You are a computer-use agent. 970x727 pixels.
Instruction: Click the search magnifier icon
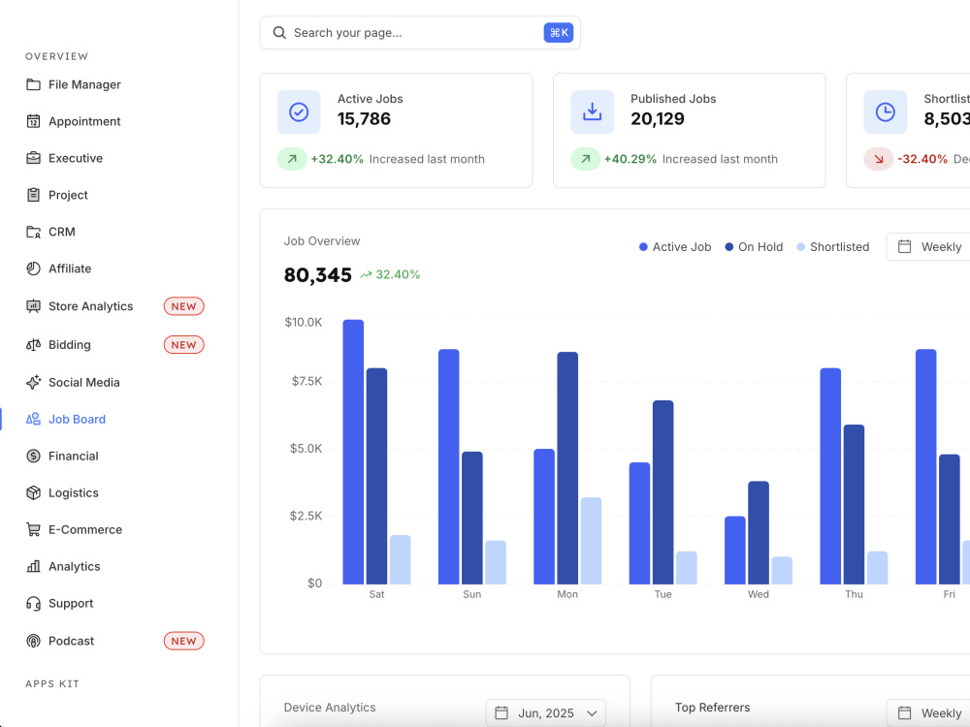point(279,33)
